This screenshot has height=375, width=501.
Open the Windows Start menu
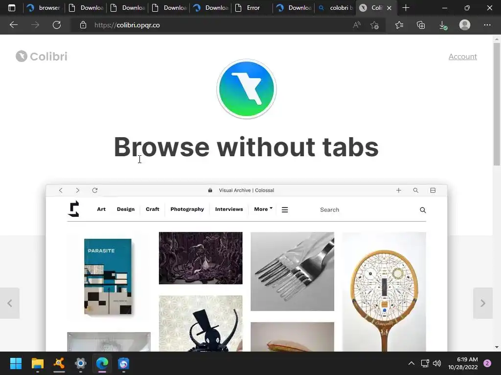pos(16,363)
